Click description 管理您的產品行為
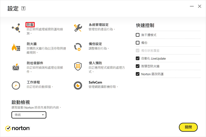 (102, 29)
